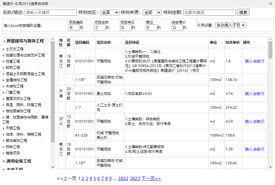Collapse the 房屋建筑与装饰工程 category
This screenshot has width=275, height=185.
(x=24, y=41)
